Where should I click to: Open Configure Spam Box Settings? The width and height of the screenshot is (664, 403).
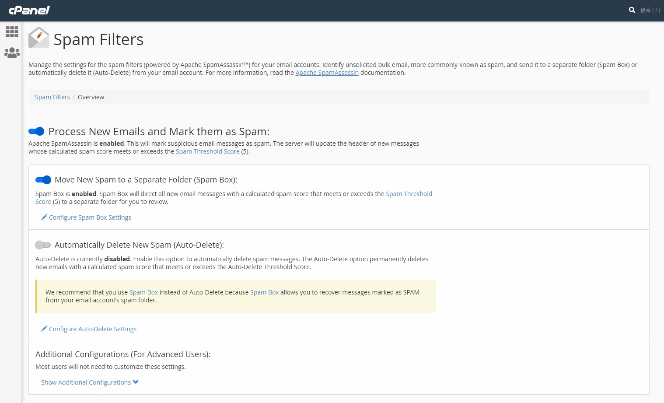(x=86, y=217)
